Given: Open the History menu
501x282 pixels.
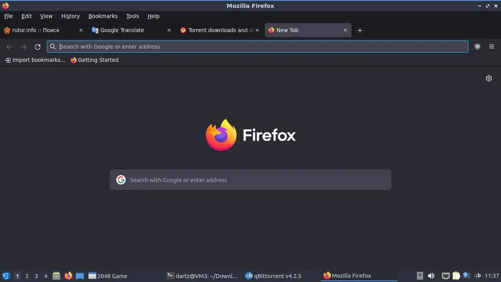Looking at the screenshot, I should (x=70, y=16).
